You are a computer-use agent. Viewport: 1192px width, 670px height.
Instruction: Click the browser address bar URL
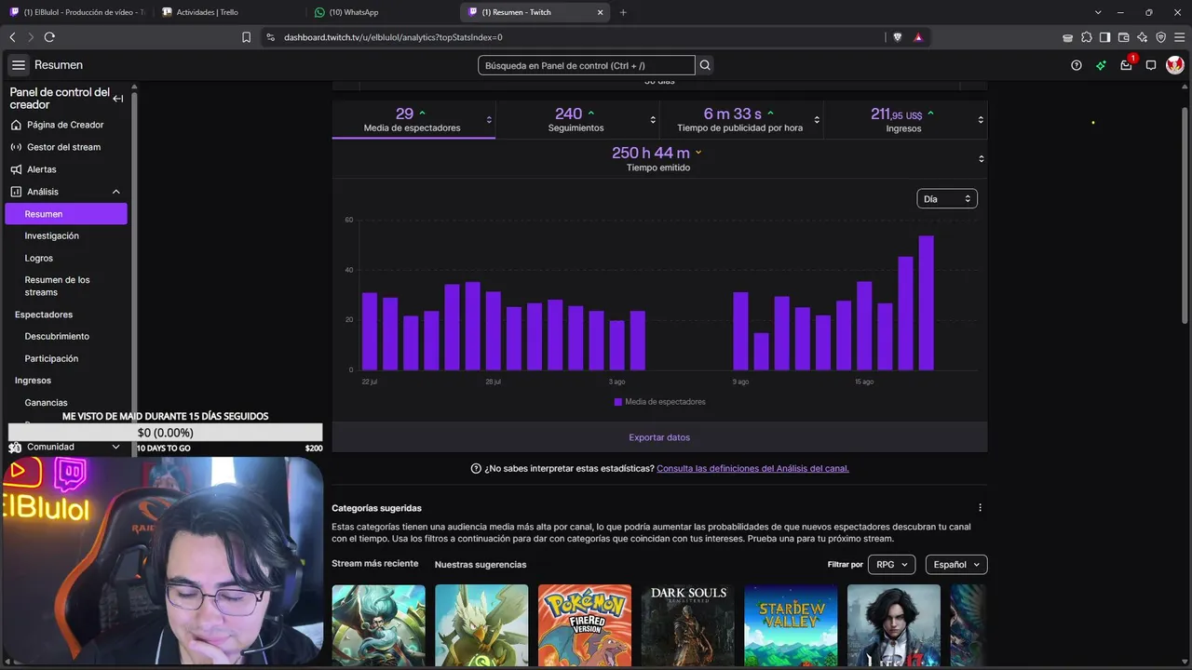[393, 37]
